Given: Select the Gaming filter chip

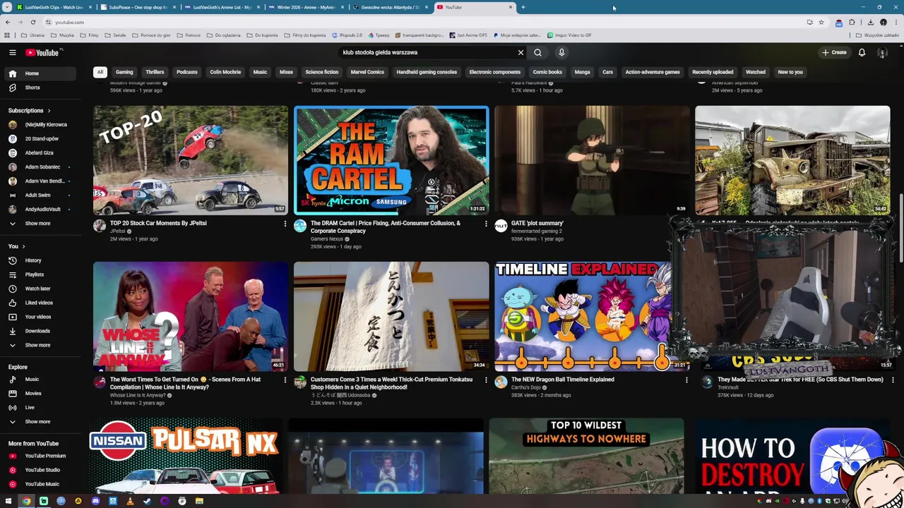Looking at the screenshot, I should (124, 72).
